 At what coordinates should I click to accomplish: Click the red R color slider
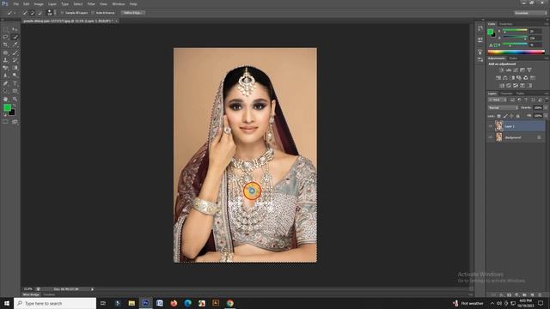pos(515,31)
